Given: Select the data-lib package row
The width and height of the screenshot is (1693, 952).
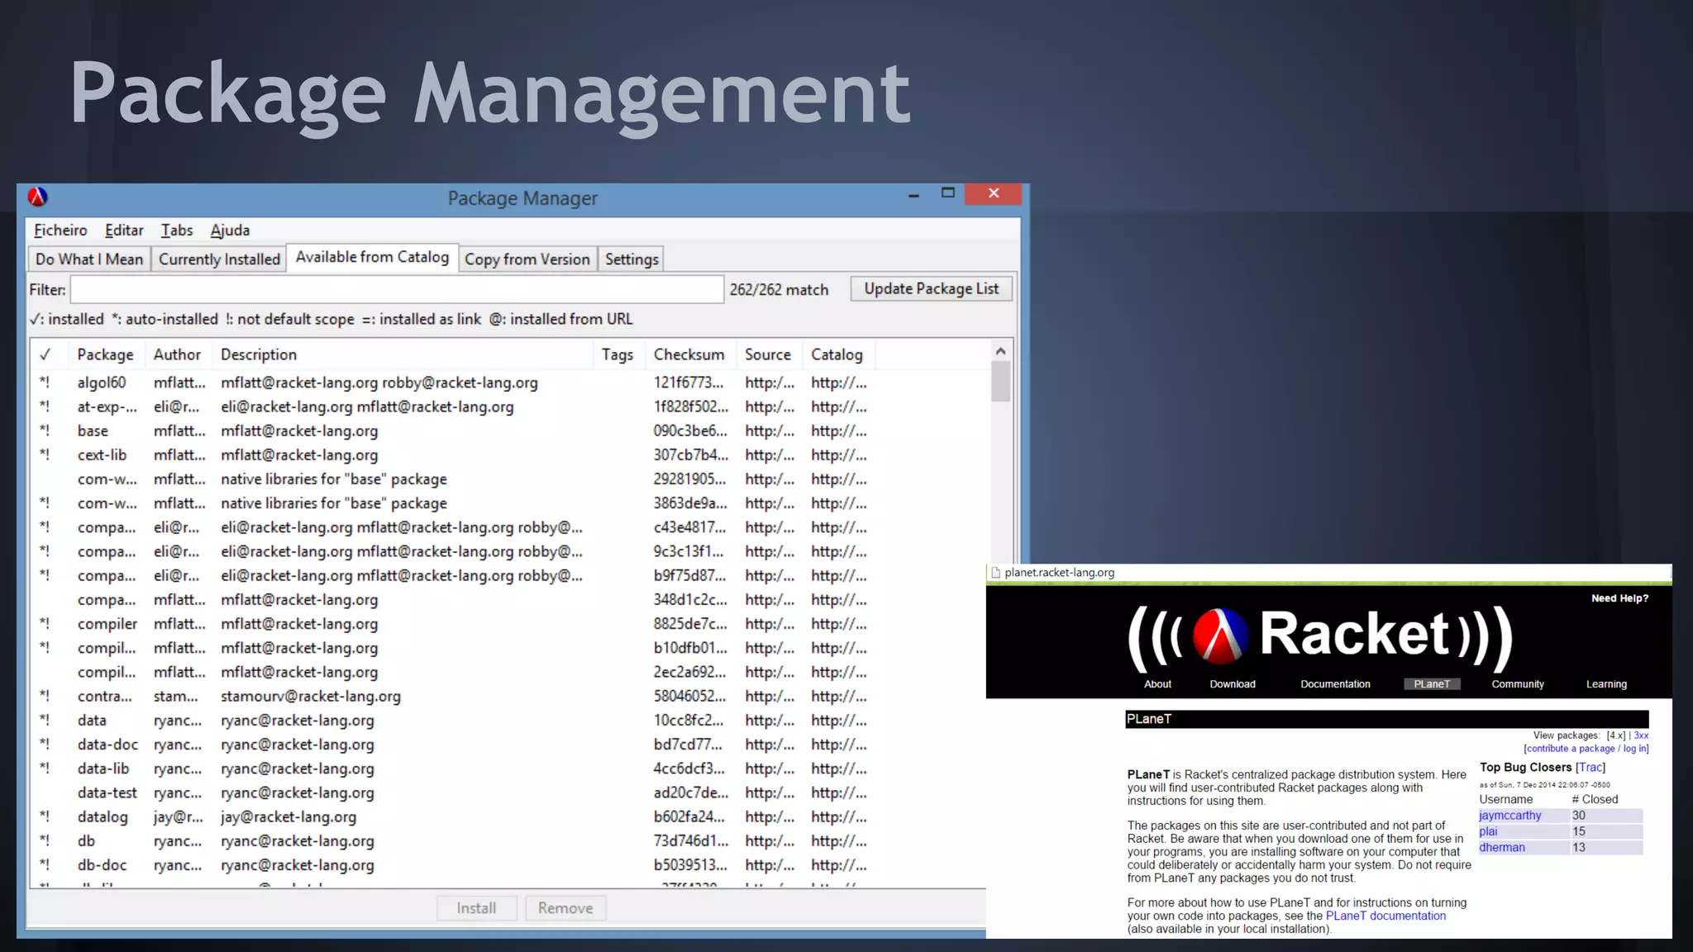Looking at the screenshot, I should pyautogui.click(x=510, y=769).
